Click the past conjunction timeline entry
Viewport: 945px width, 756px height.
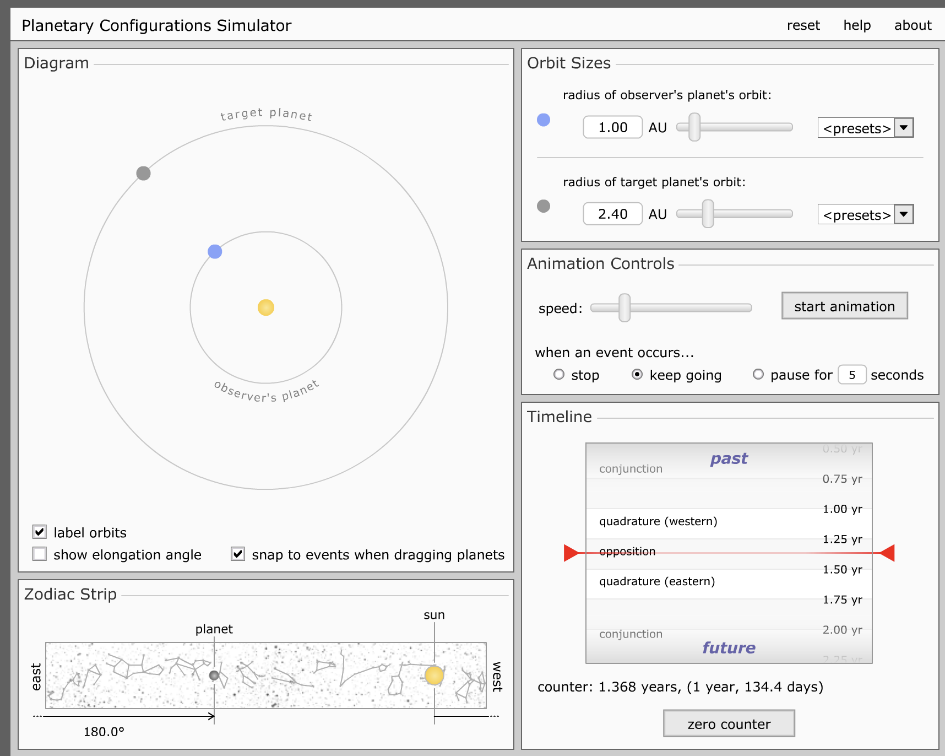(631, 469)
